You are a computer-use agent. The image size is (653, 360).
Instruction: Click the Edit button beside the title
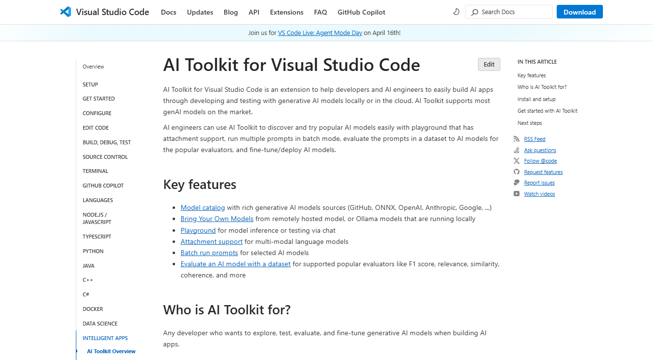(489, 65)
